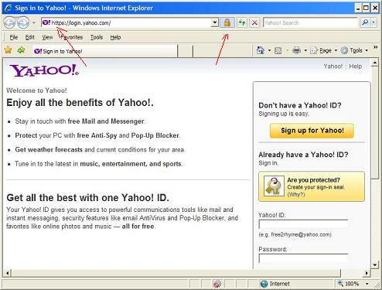Click the horizontal scrollbar left arrow

(8, 273)
